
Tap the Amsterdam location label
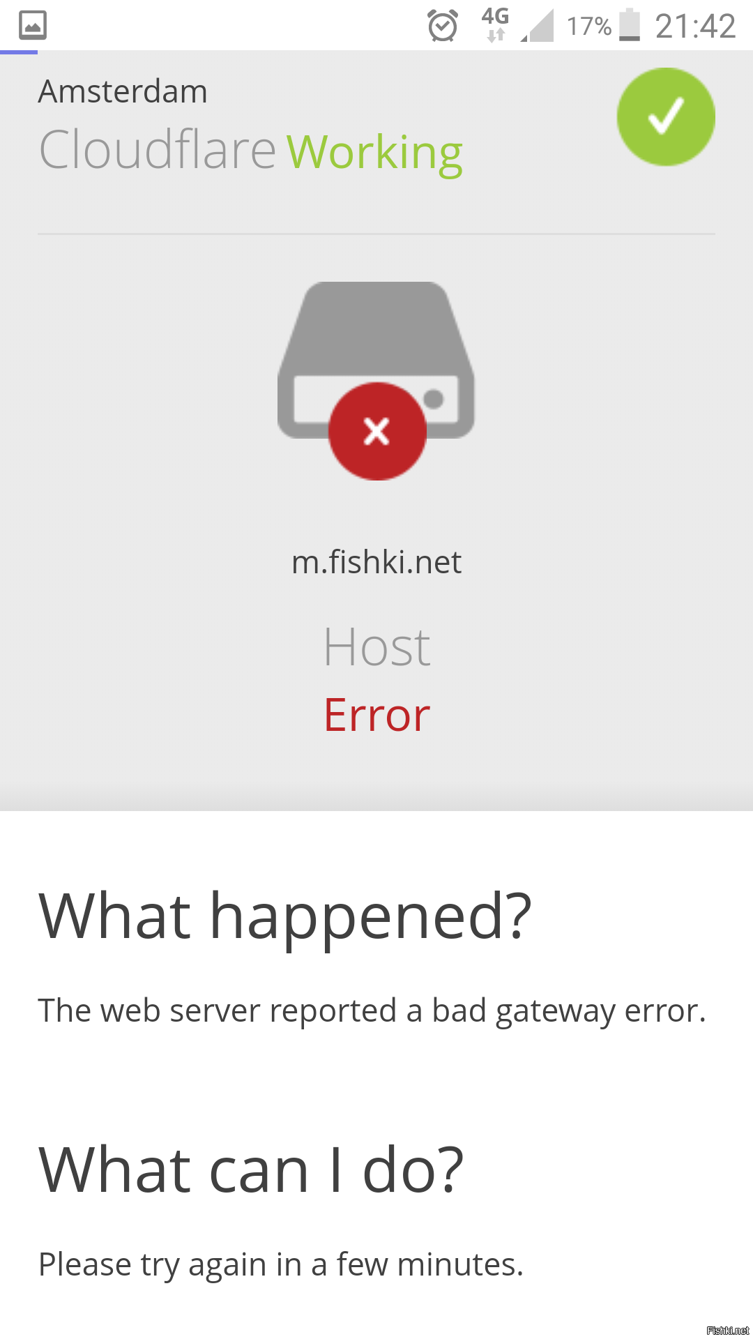[x=123, y=91]
